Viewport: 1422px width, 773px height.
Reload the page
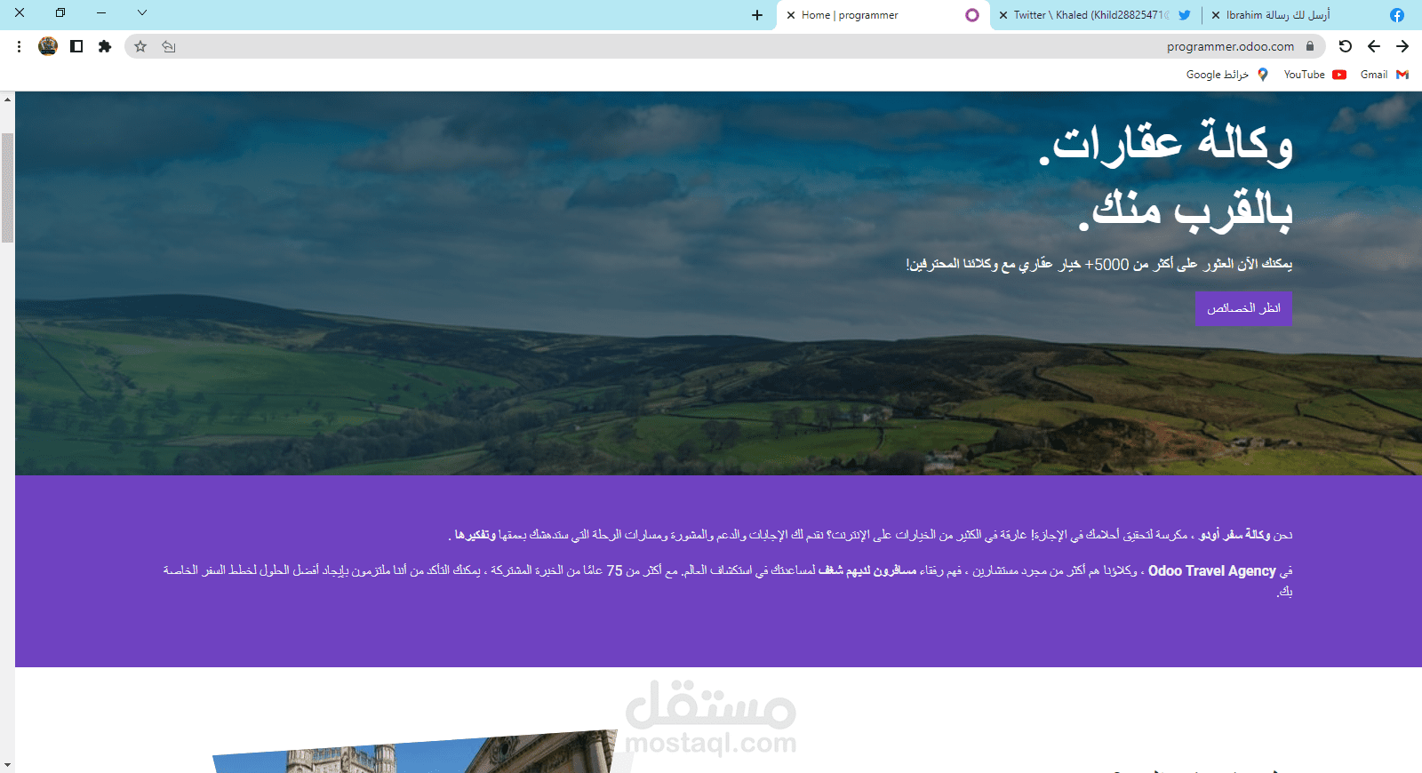[x=1346, y=46]
